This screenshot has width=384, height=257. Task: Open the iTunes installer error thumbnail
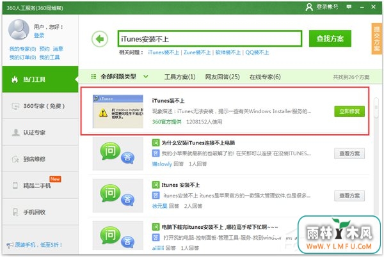(118, 111)
